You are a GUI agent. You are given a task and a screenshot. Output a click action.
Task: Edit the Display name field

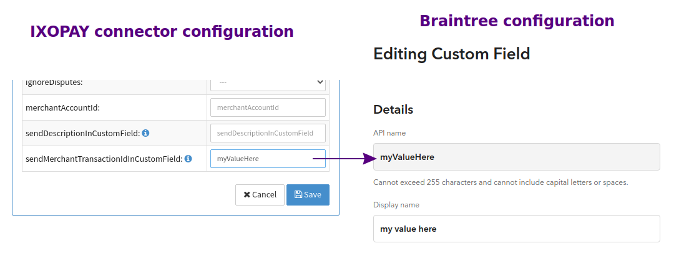click(x=516, y=229)
